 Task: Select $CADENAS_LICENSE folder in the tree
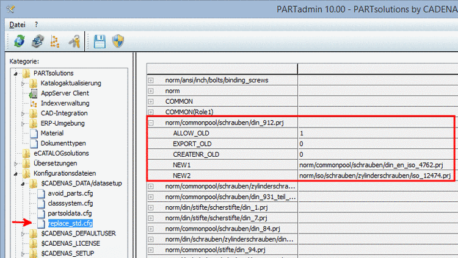pos(70,243)
